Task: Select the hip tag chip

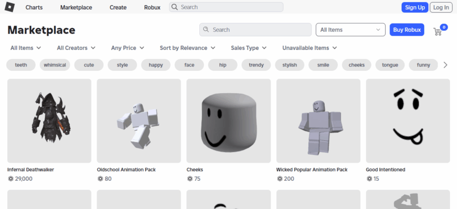Action: click(x=223, y=65)
